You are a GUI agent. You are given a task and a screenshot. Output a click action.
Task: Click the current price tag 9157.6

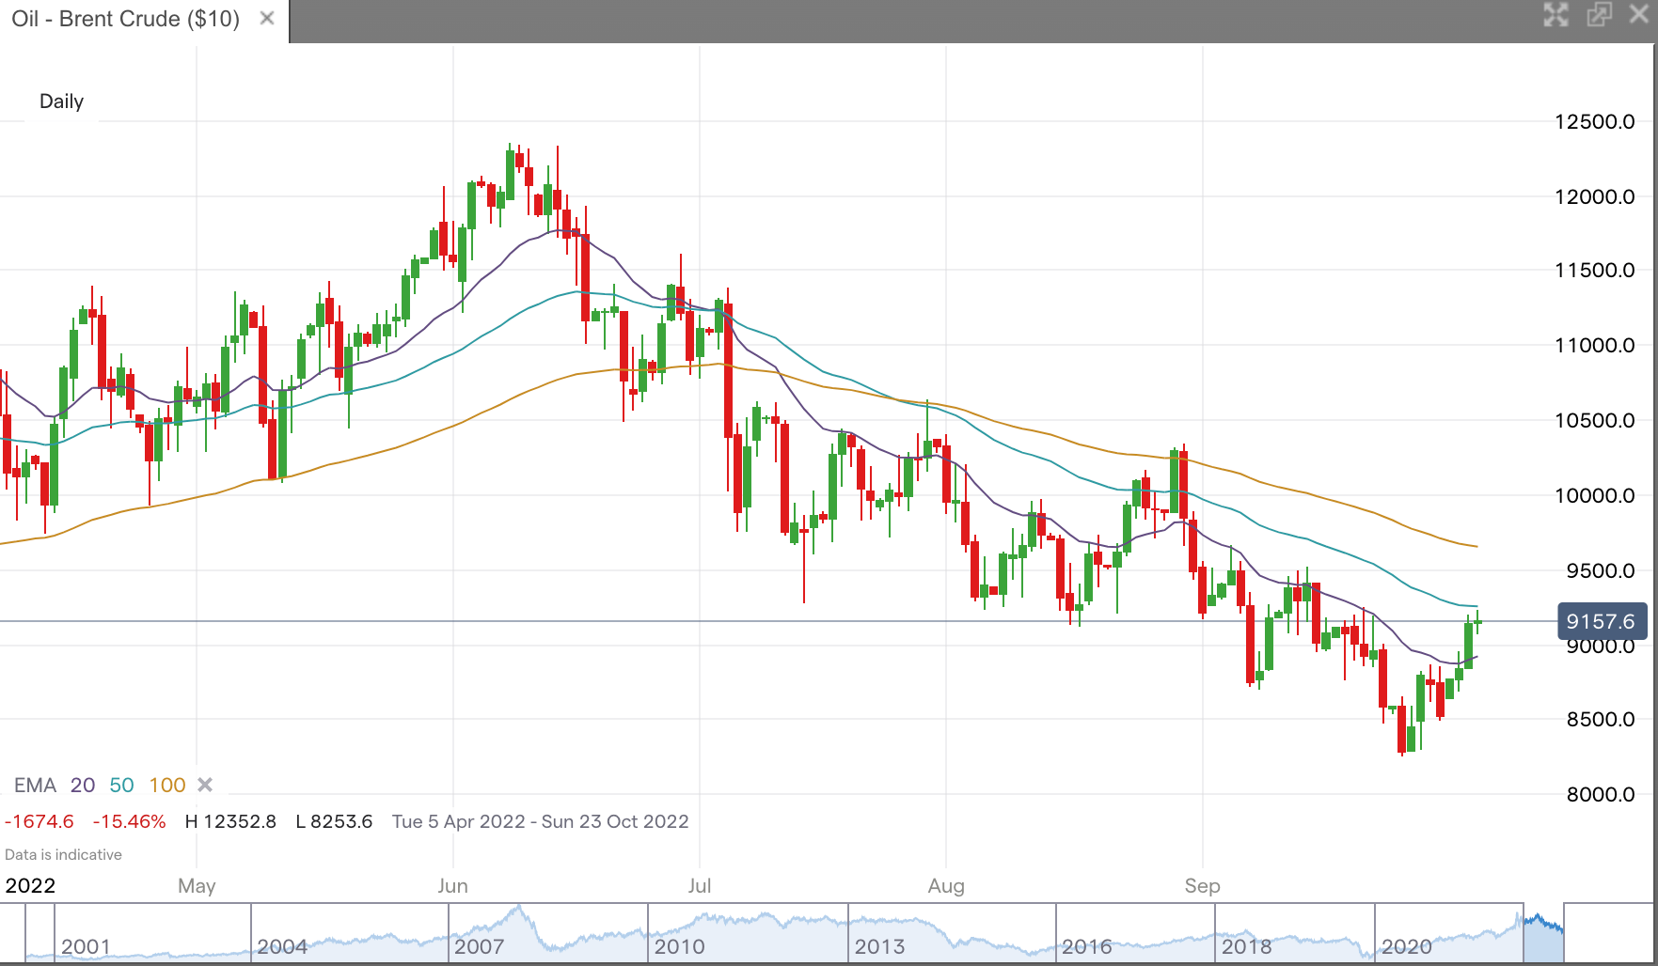(x=1602, y=621)
